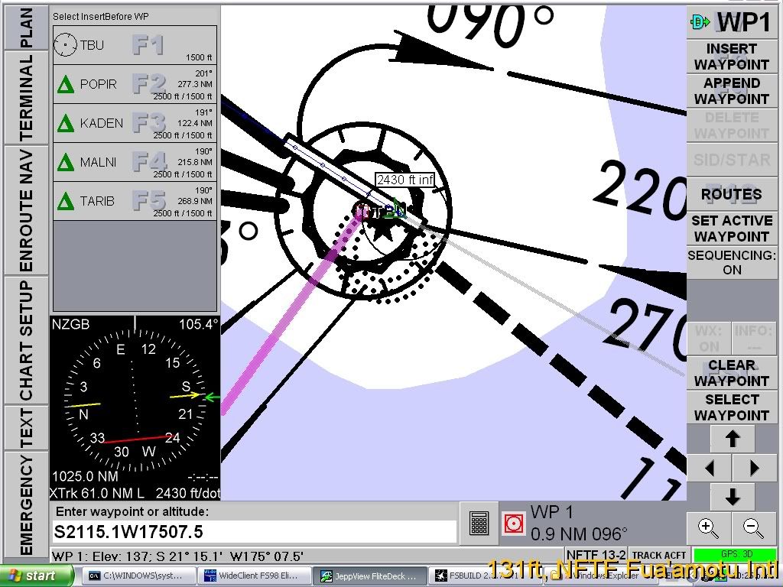
Task: Open the ENROUTE NAV tab
Action: 25,210
